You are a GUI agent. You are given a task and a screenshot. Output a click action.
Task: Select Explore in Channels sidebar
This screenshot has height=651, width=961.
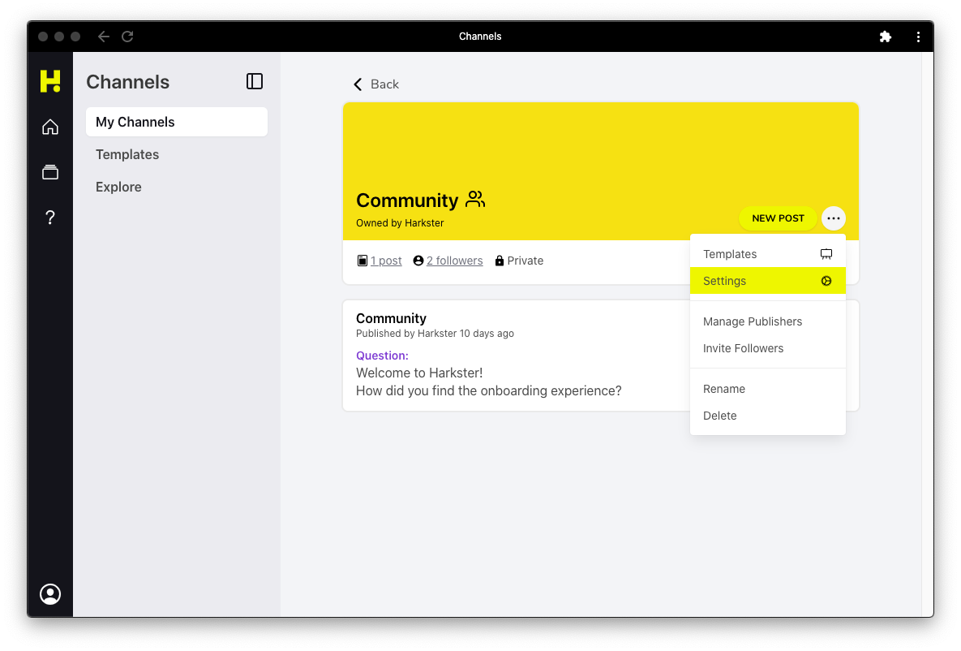[177, 188]
